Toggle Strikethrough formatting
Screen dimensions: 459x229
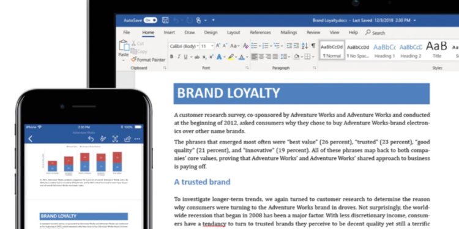tap(197, 57)
